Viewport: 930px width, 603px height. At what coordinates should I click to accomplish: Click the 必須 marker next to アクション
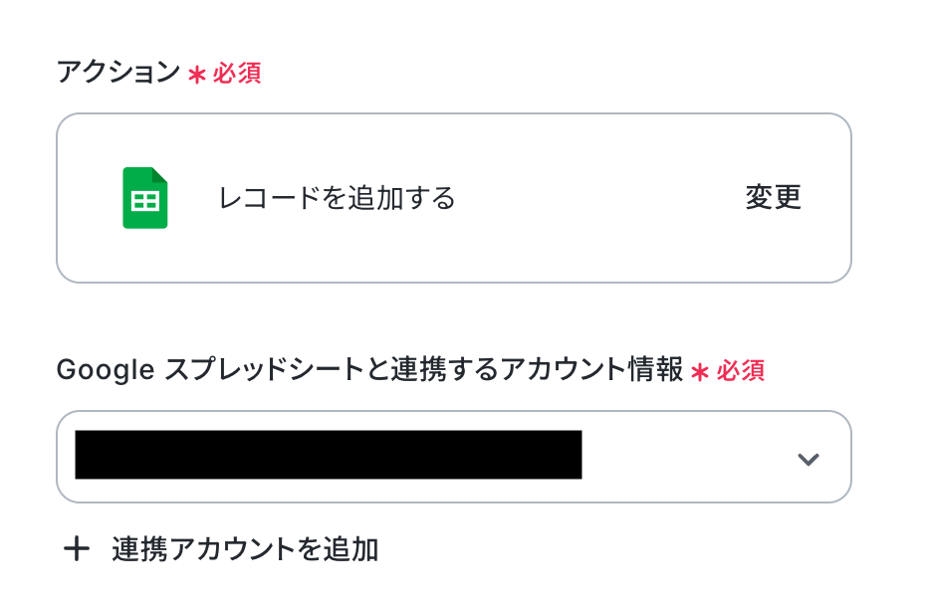click(x=236, y=74)
